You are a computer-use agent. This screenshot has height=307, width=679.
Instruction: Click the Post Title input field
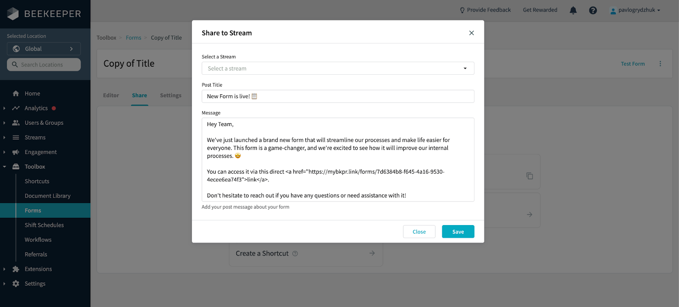tap(338, 96)
